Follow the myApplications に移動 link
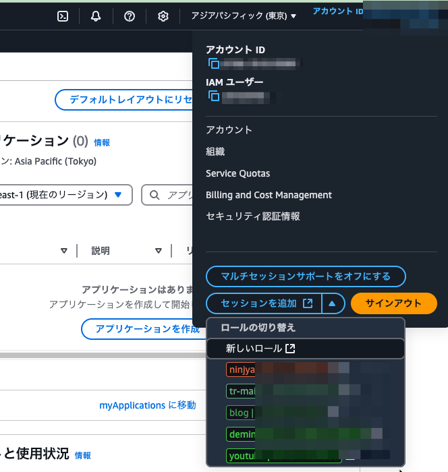This screenshot has height=472, width=448. tap(148, 405)
